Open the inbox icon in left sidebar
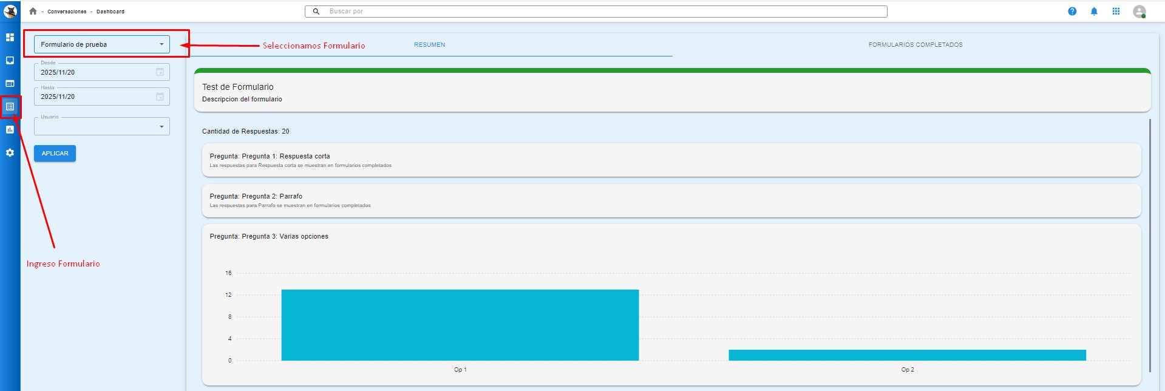 [x=10, y=60]
